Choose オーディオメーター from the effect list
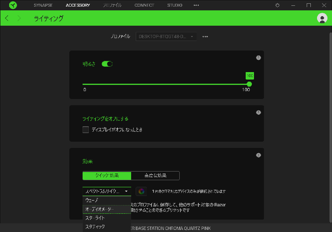This screenshot has height=232, width=332. [x=107, y=209]
